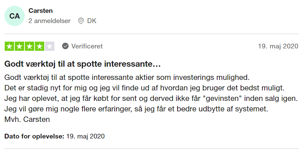The width and height of the screenshot is (301, 150).
Task: Open the '2 anmeldelser' reviews count
Action: [x=50, y=21]
